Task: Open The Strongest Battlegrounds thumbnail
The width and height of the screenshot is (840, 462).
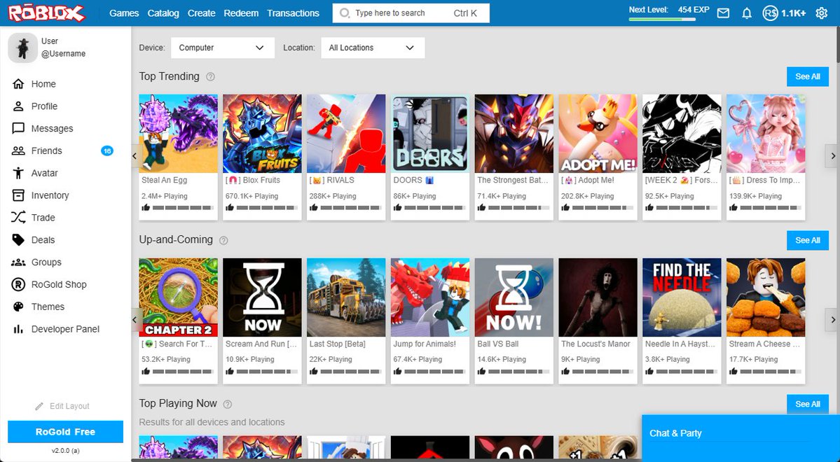Action: (514, 133)
